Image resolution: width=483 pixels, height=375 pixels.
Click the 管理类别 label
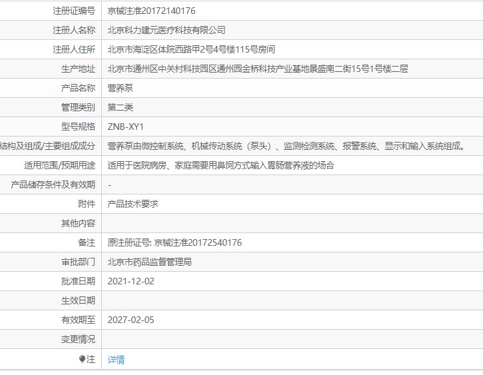78,107
